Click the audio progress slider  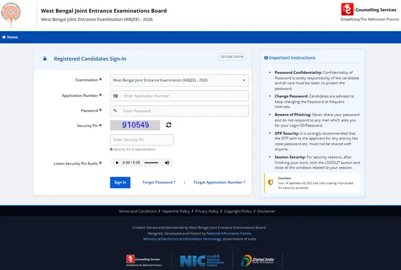tap(151, 162)
